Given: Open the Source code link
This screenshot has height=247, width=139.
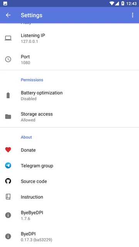Looking at the screenshot, I should pyautogui.click(x=69, y=181).
